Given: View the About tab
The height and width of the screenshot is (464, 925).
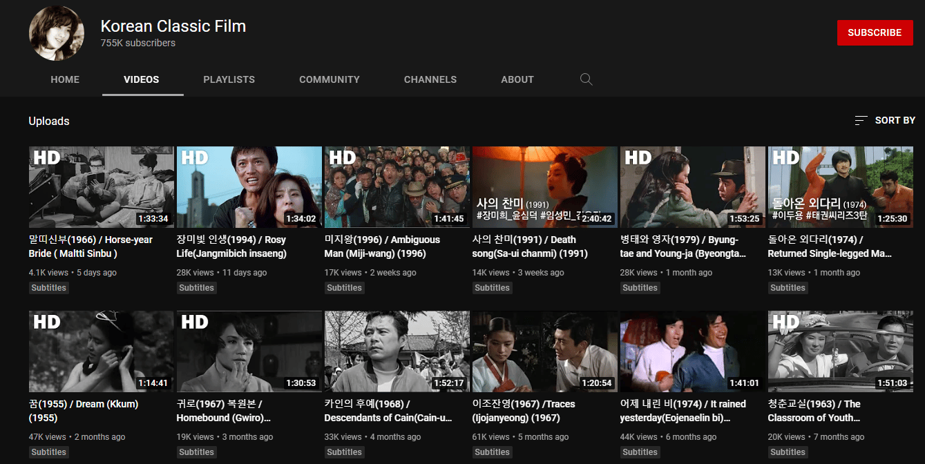Looking at the screenshot, I should [x=517, y=79].
